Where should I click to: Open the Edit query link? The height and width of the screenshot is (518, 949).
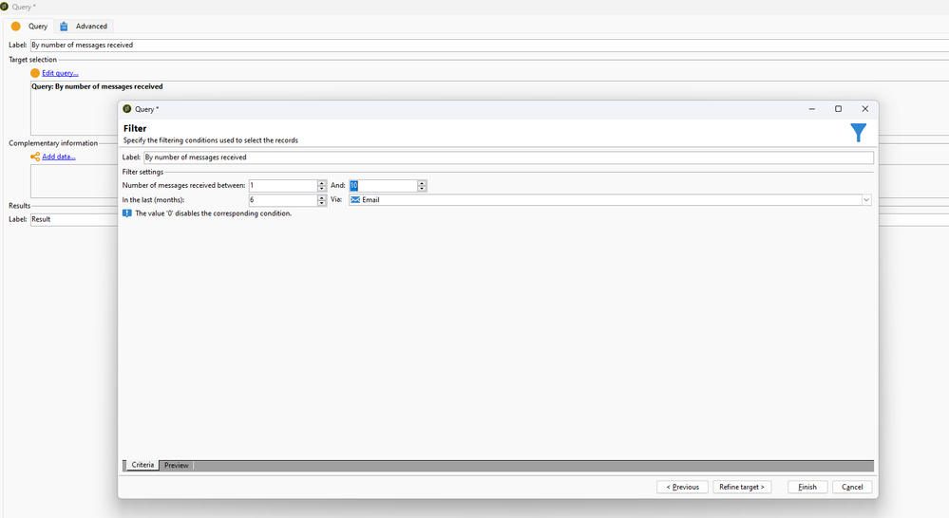[x=60, y=73]
